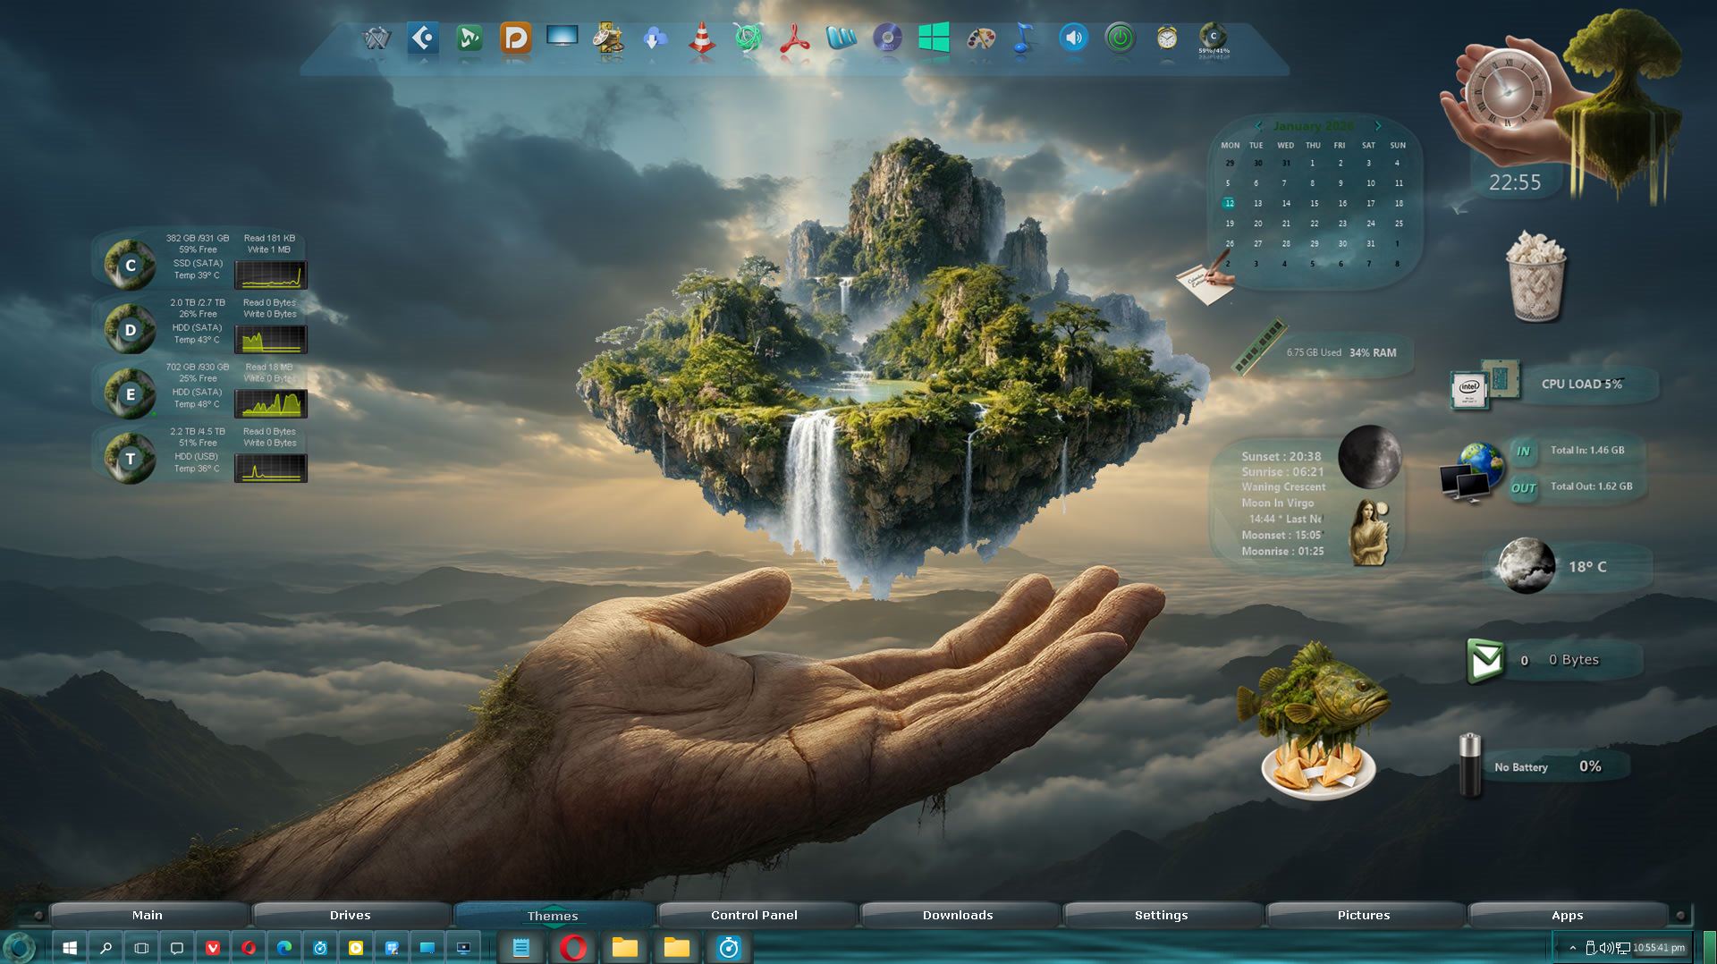Go to previous month in calendar widget
The height and width of the screenshot is (964, 1717).
click(x=1258, y=126)
